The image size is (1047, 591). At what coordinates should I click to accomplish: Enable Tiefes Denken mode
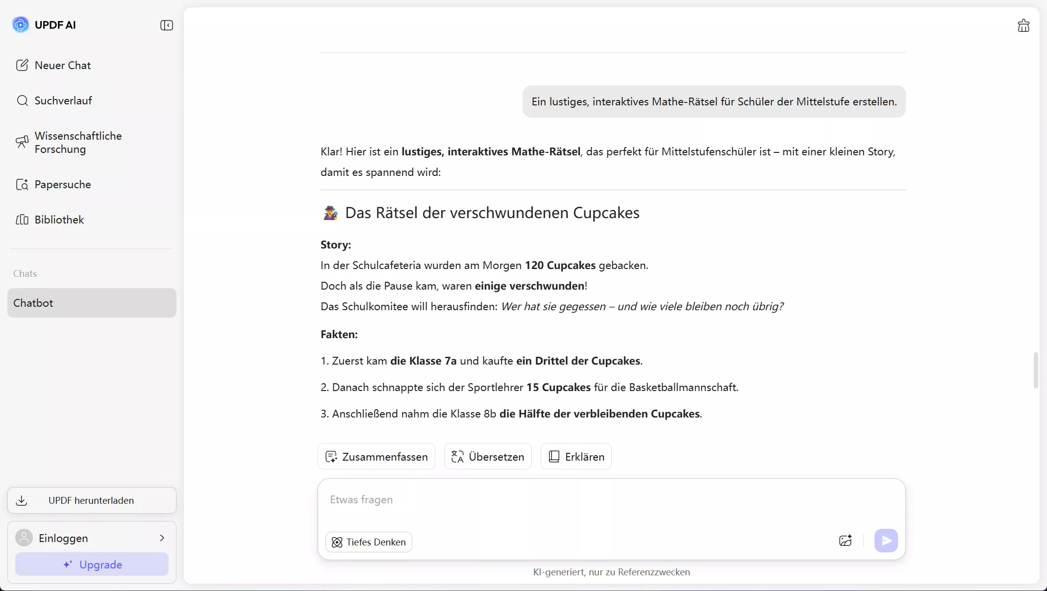368,542
